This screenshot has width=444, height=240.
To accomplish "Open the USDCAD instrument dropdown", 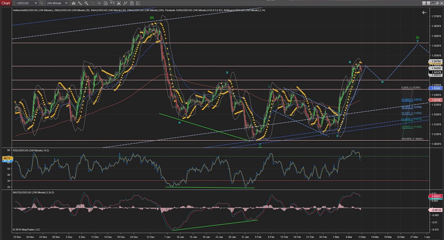I will [26, 3].
